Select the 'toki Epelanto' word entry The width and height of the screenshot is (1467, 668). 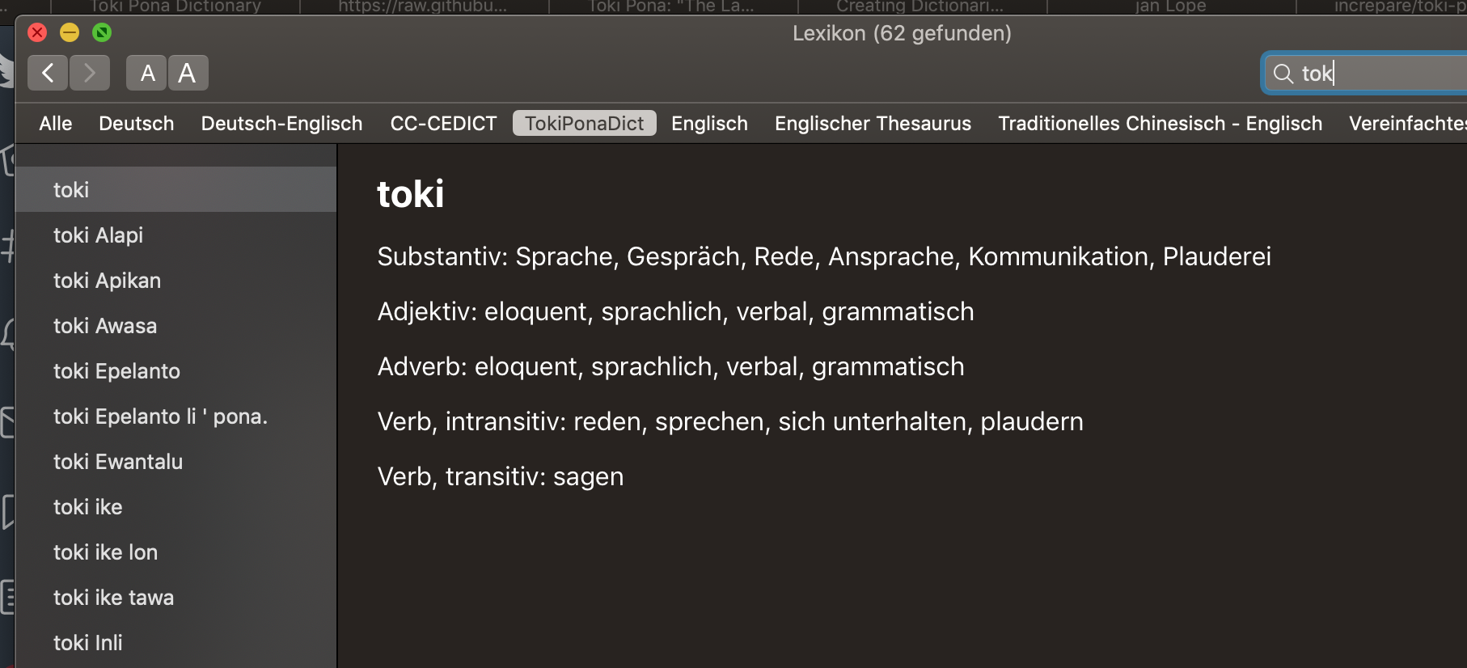116,370
